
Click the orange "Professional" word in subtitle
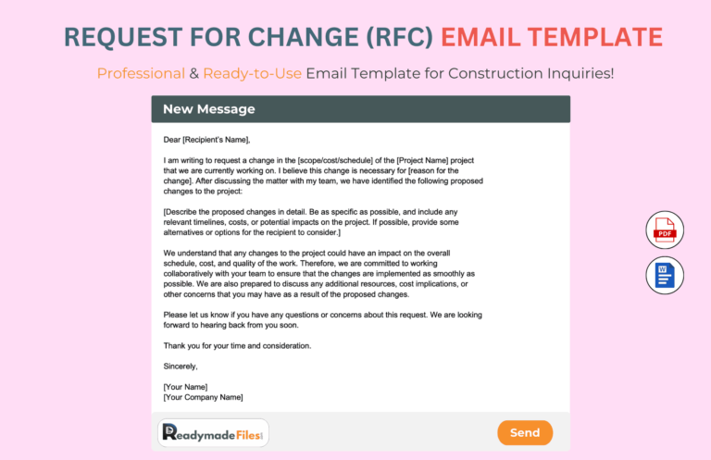tap(141, 73)
